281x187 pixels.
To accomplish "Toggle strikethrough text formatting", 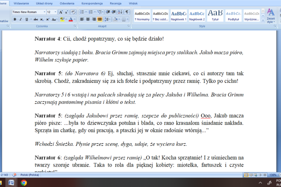I will (35, 19).
